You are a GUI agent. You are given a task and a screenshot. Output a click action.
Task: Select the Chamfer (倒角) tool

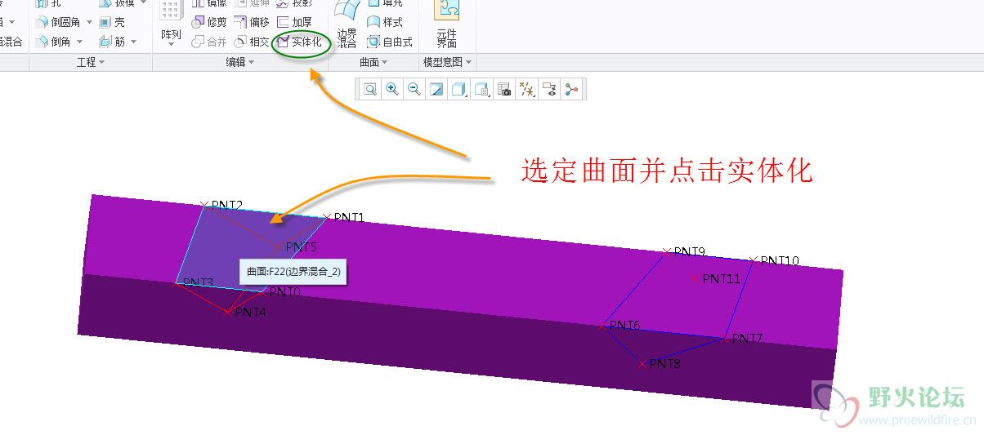click(x=54, y=42)
